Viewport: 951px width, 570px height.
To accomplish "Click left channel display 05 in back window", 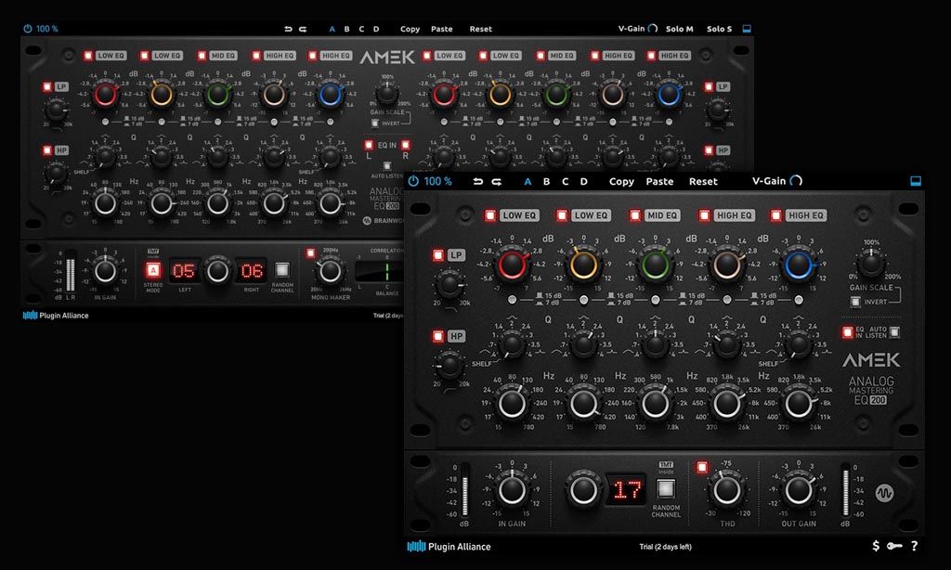I will (185, 270).
